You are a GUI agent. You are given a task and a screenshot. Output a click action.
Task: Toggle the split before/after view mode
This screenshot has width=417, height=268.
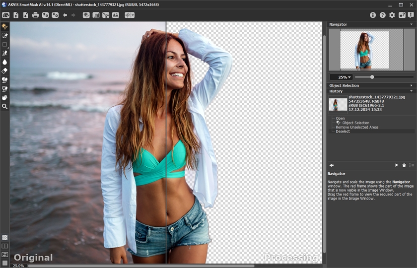coord(4,246)
